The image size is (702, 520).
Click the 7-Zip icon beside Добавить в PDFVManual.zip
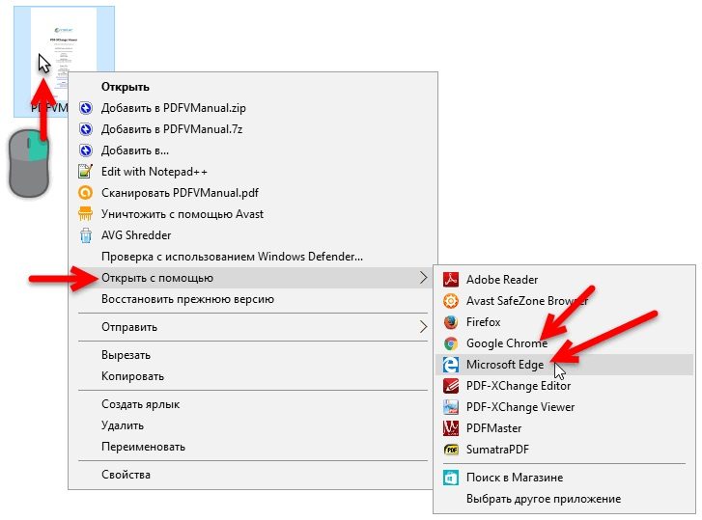(86, 108)
